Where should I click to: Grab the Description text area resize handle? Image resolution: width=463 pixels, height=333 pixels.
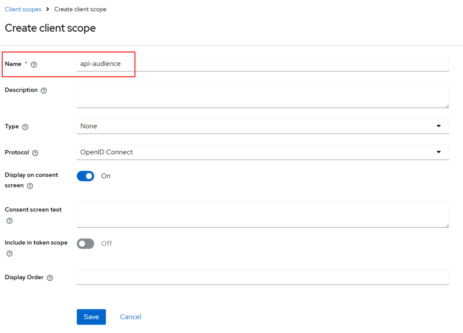point(447,106)
